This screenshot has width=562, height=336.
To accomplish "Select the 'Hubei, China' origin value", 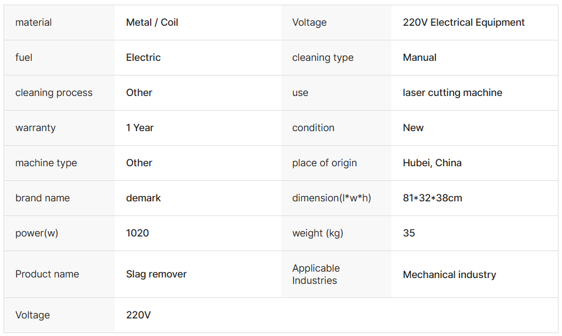I will point(432,163).
